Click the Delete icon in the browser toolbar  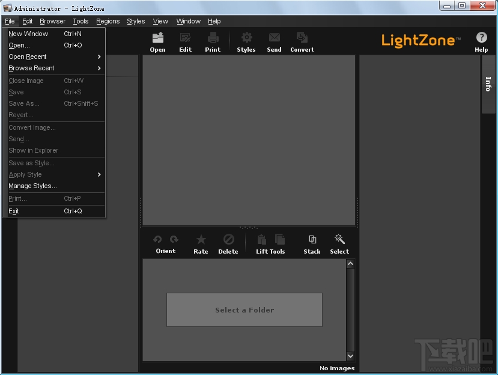[228, 239]
